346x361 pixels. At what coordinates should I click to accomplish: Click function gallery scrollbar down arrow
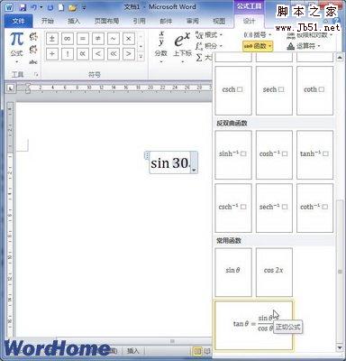340,348
